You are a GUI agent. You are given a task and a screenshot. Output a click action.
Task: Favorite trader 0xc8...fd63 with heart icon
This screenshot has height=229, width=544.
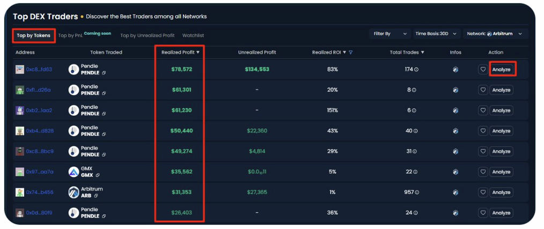click(483, 70)
